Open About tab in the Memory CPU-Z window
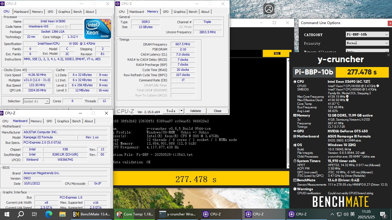Image resolution: width=392 pixels, height=220 pixels. (205, 12)
